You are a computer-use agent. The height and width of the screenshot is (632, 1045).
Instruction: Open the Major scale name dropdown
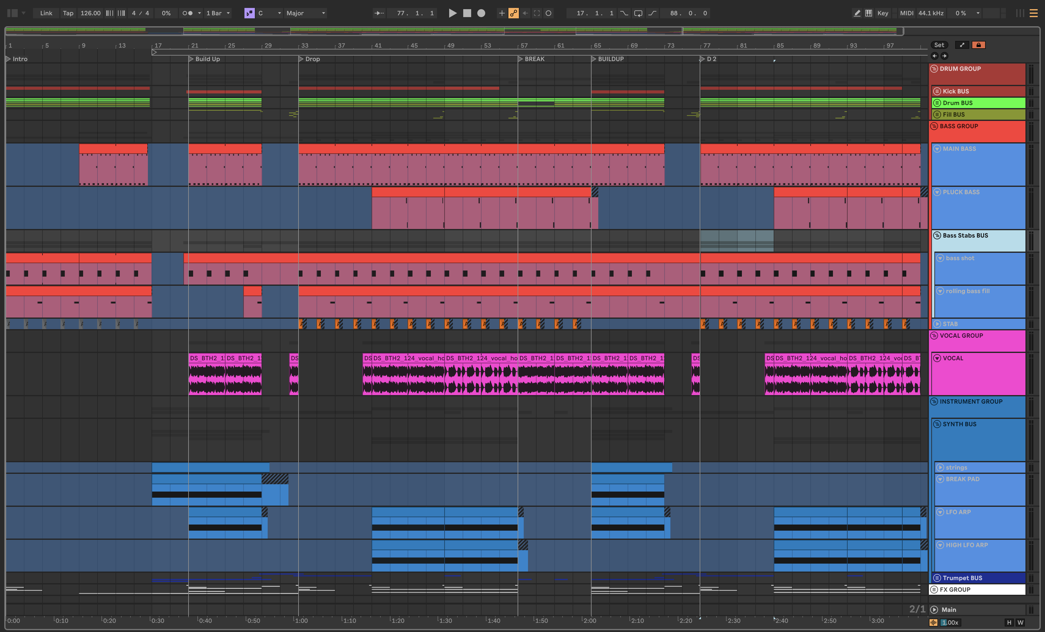tap(305, 13)
